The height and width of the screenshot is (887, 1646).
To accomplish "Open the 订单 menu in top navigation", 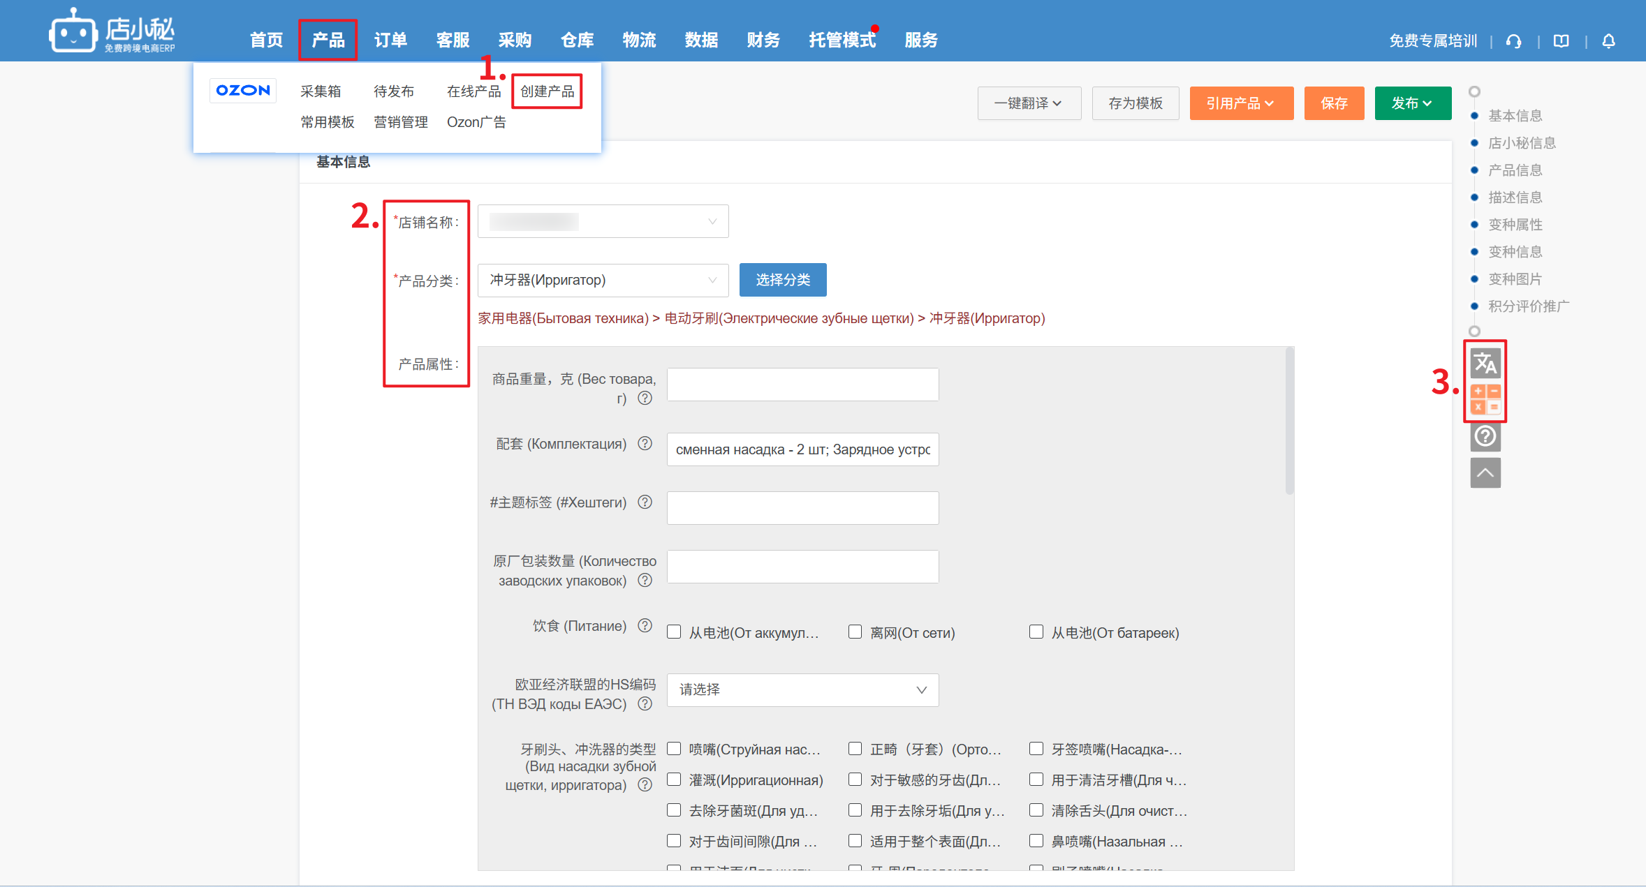I will (x=390, y=40).
